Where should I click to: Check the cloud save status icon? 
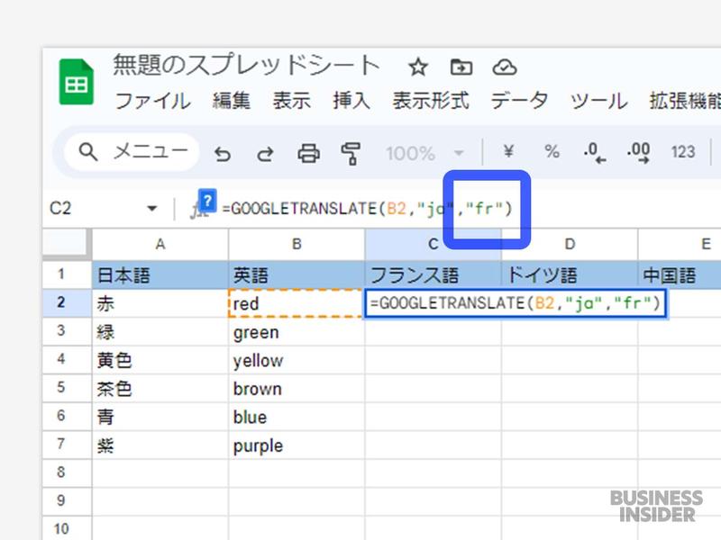point(505,67)
